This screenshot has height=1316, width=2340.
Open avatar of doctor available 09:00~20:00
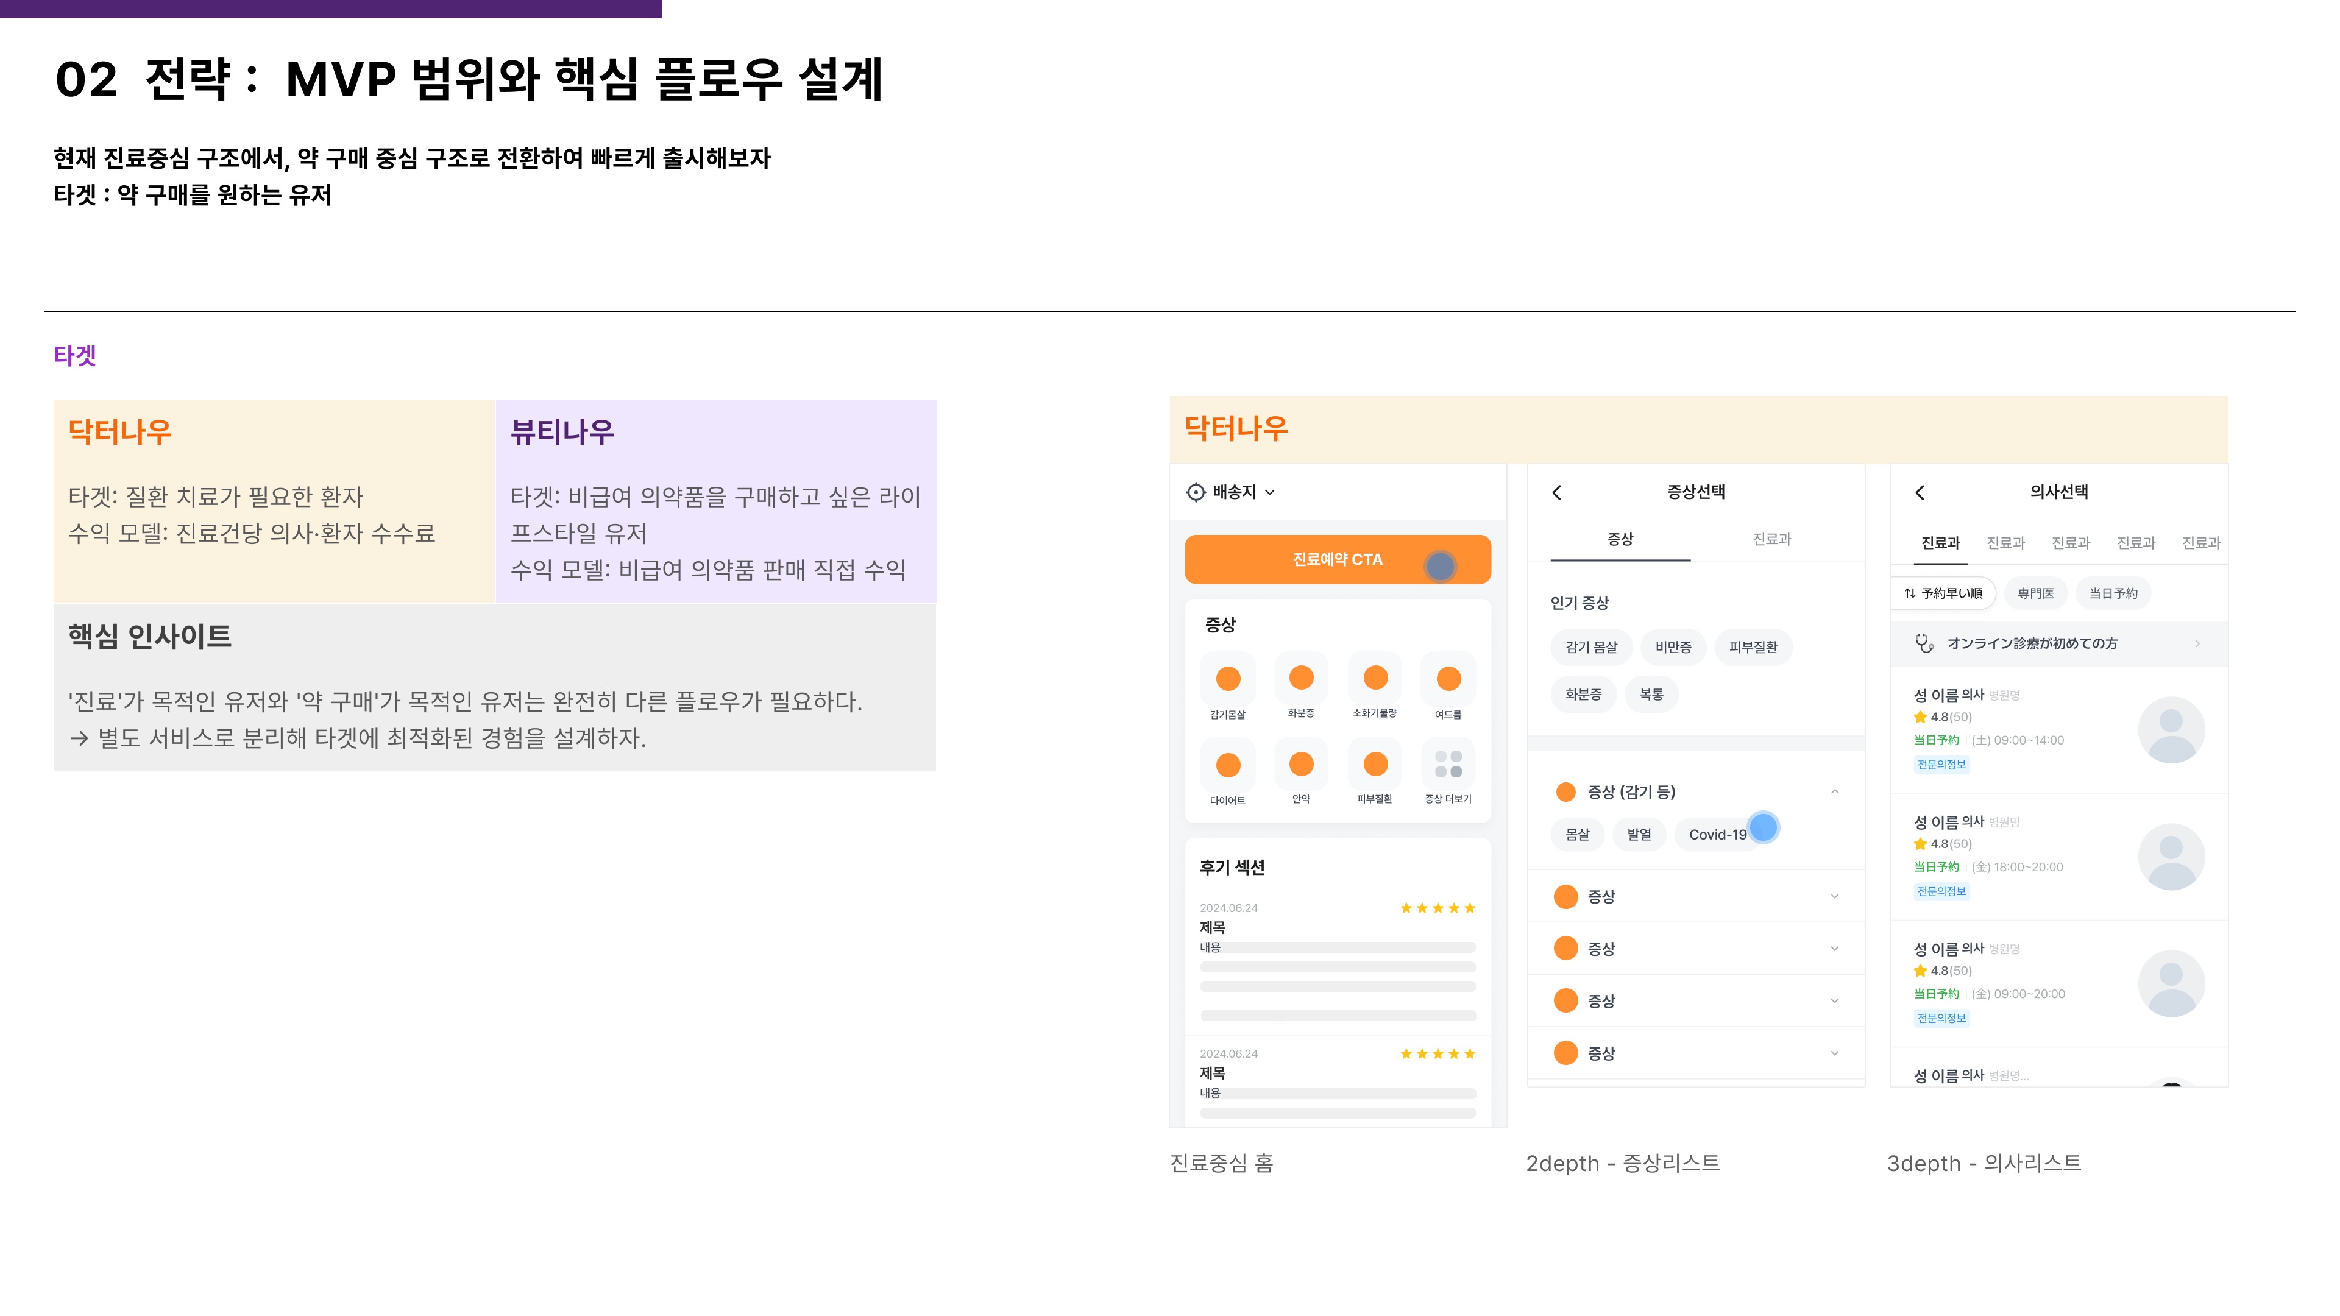click(2171, 983)
